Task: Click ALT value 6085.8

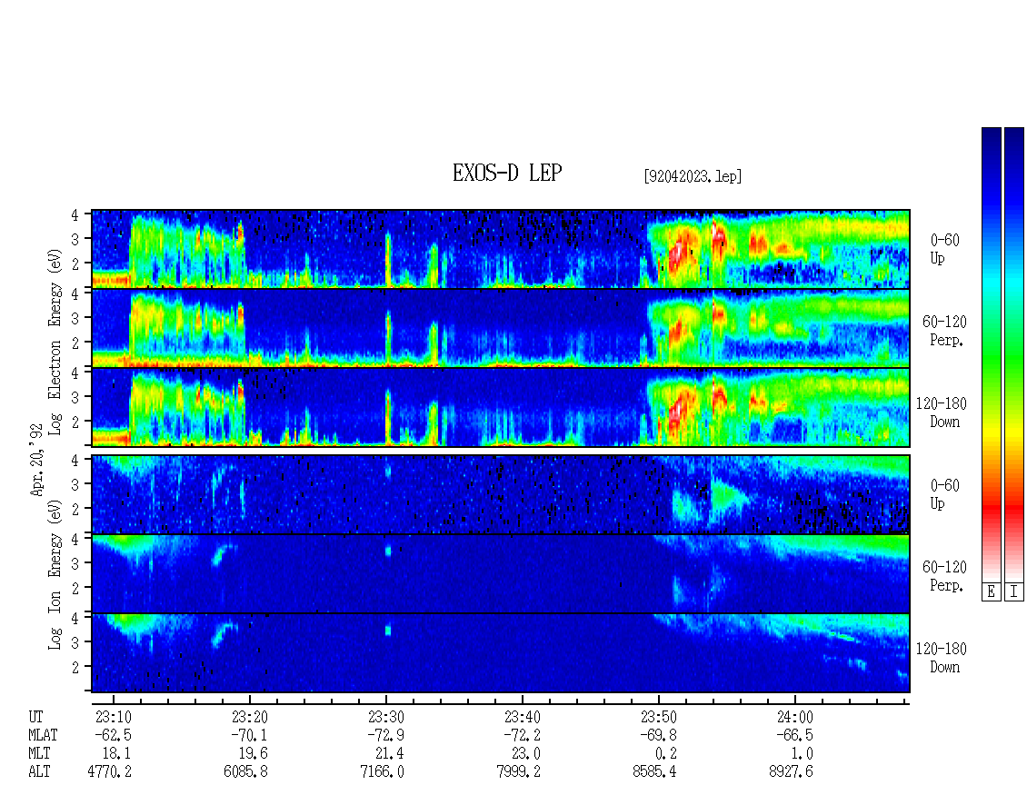Action: click(245, 772)
